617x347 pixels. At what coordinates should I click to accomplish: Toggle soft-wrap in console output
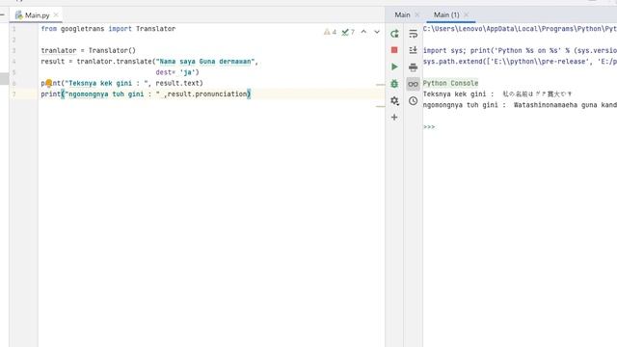(413, 34)
